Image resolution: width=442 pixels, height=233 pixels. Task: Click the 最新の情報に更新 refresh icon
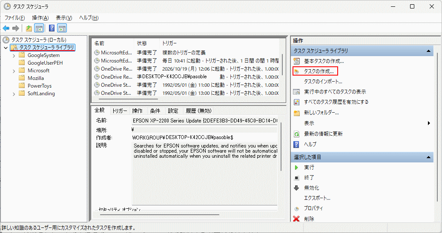coord(296,134)
